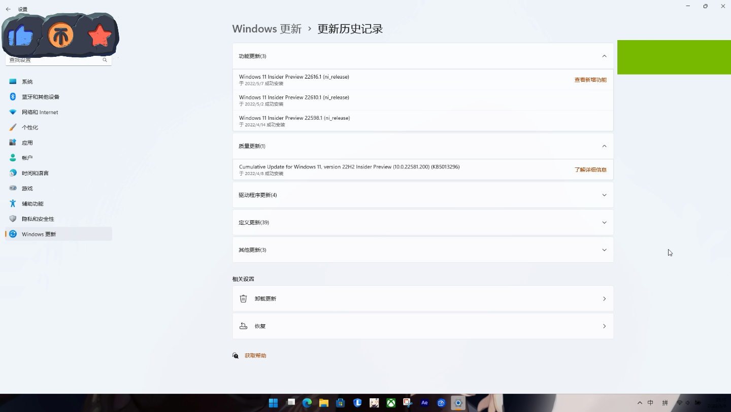The width and height of the screenshot is (731, 412).
Task: Open the Xbox app on the taskbar
Action: (391, 402)
